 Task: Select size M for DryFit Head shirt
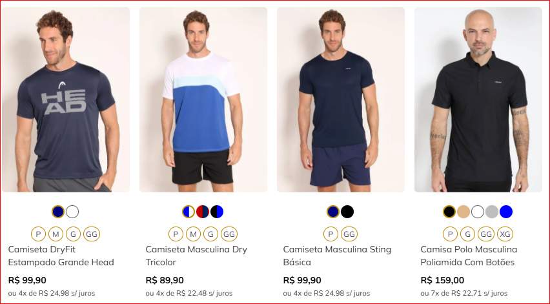click(56, 234)
